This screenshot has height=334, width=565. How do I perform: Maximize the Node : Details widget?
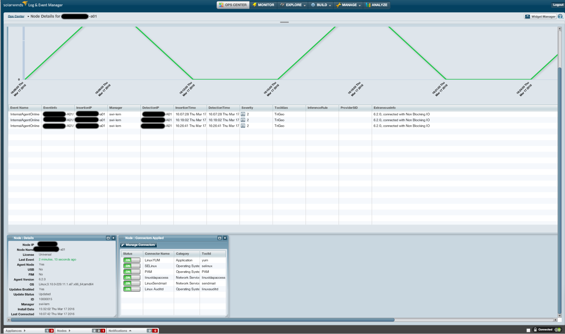point(108,238)
